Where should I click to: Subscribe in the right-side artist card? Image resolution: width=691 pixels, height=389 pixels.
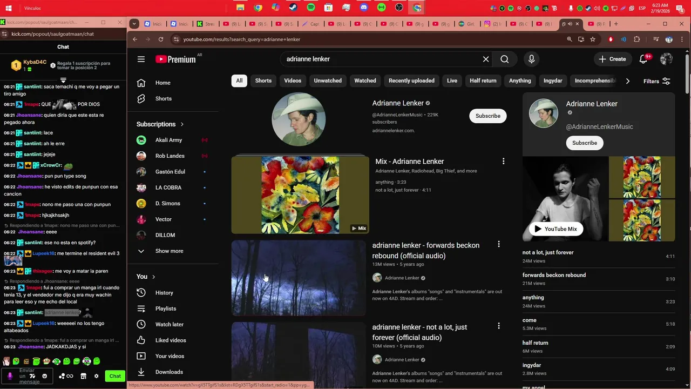pyautogui.click(x=585, y=143)
